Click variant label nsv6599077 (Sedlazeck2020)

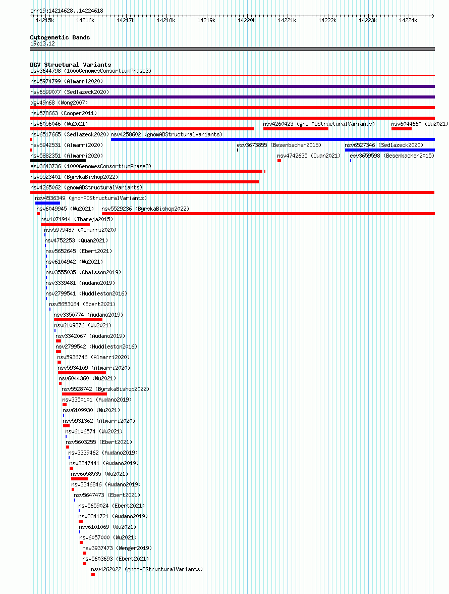pyautogui.click(x=70, y=92)
